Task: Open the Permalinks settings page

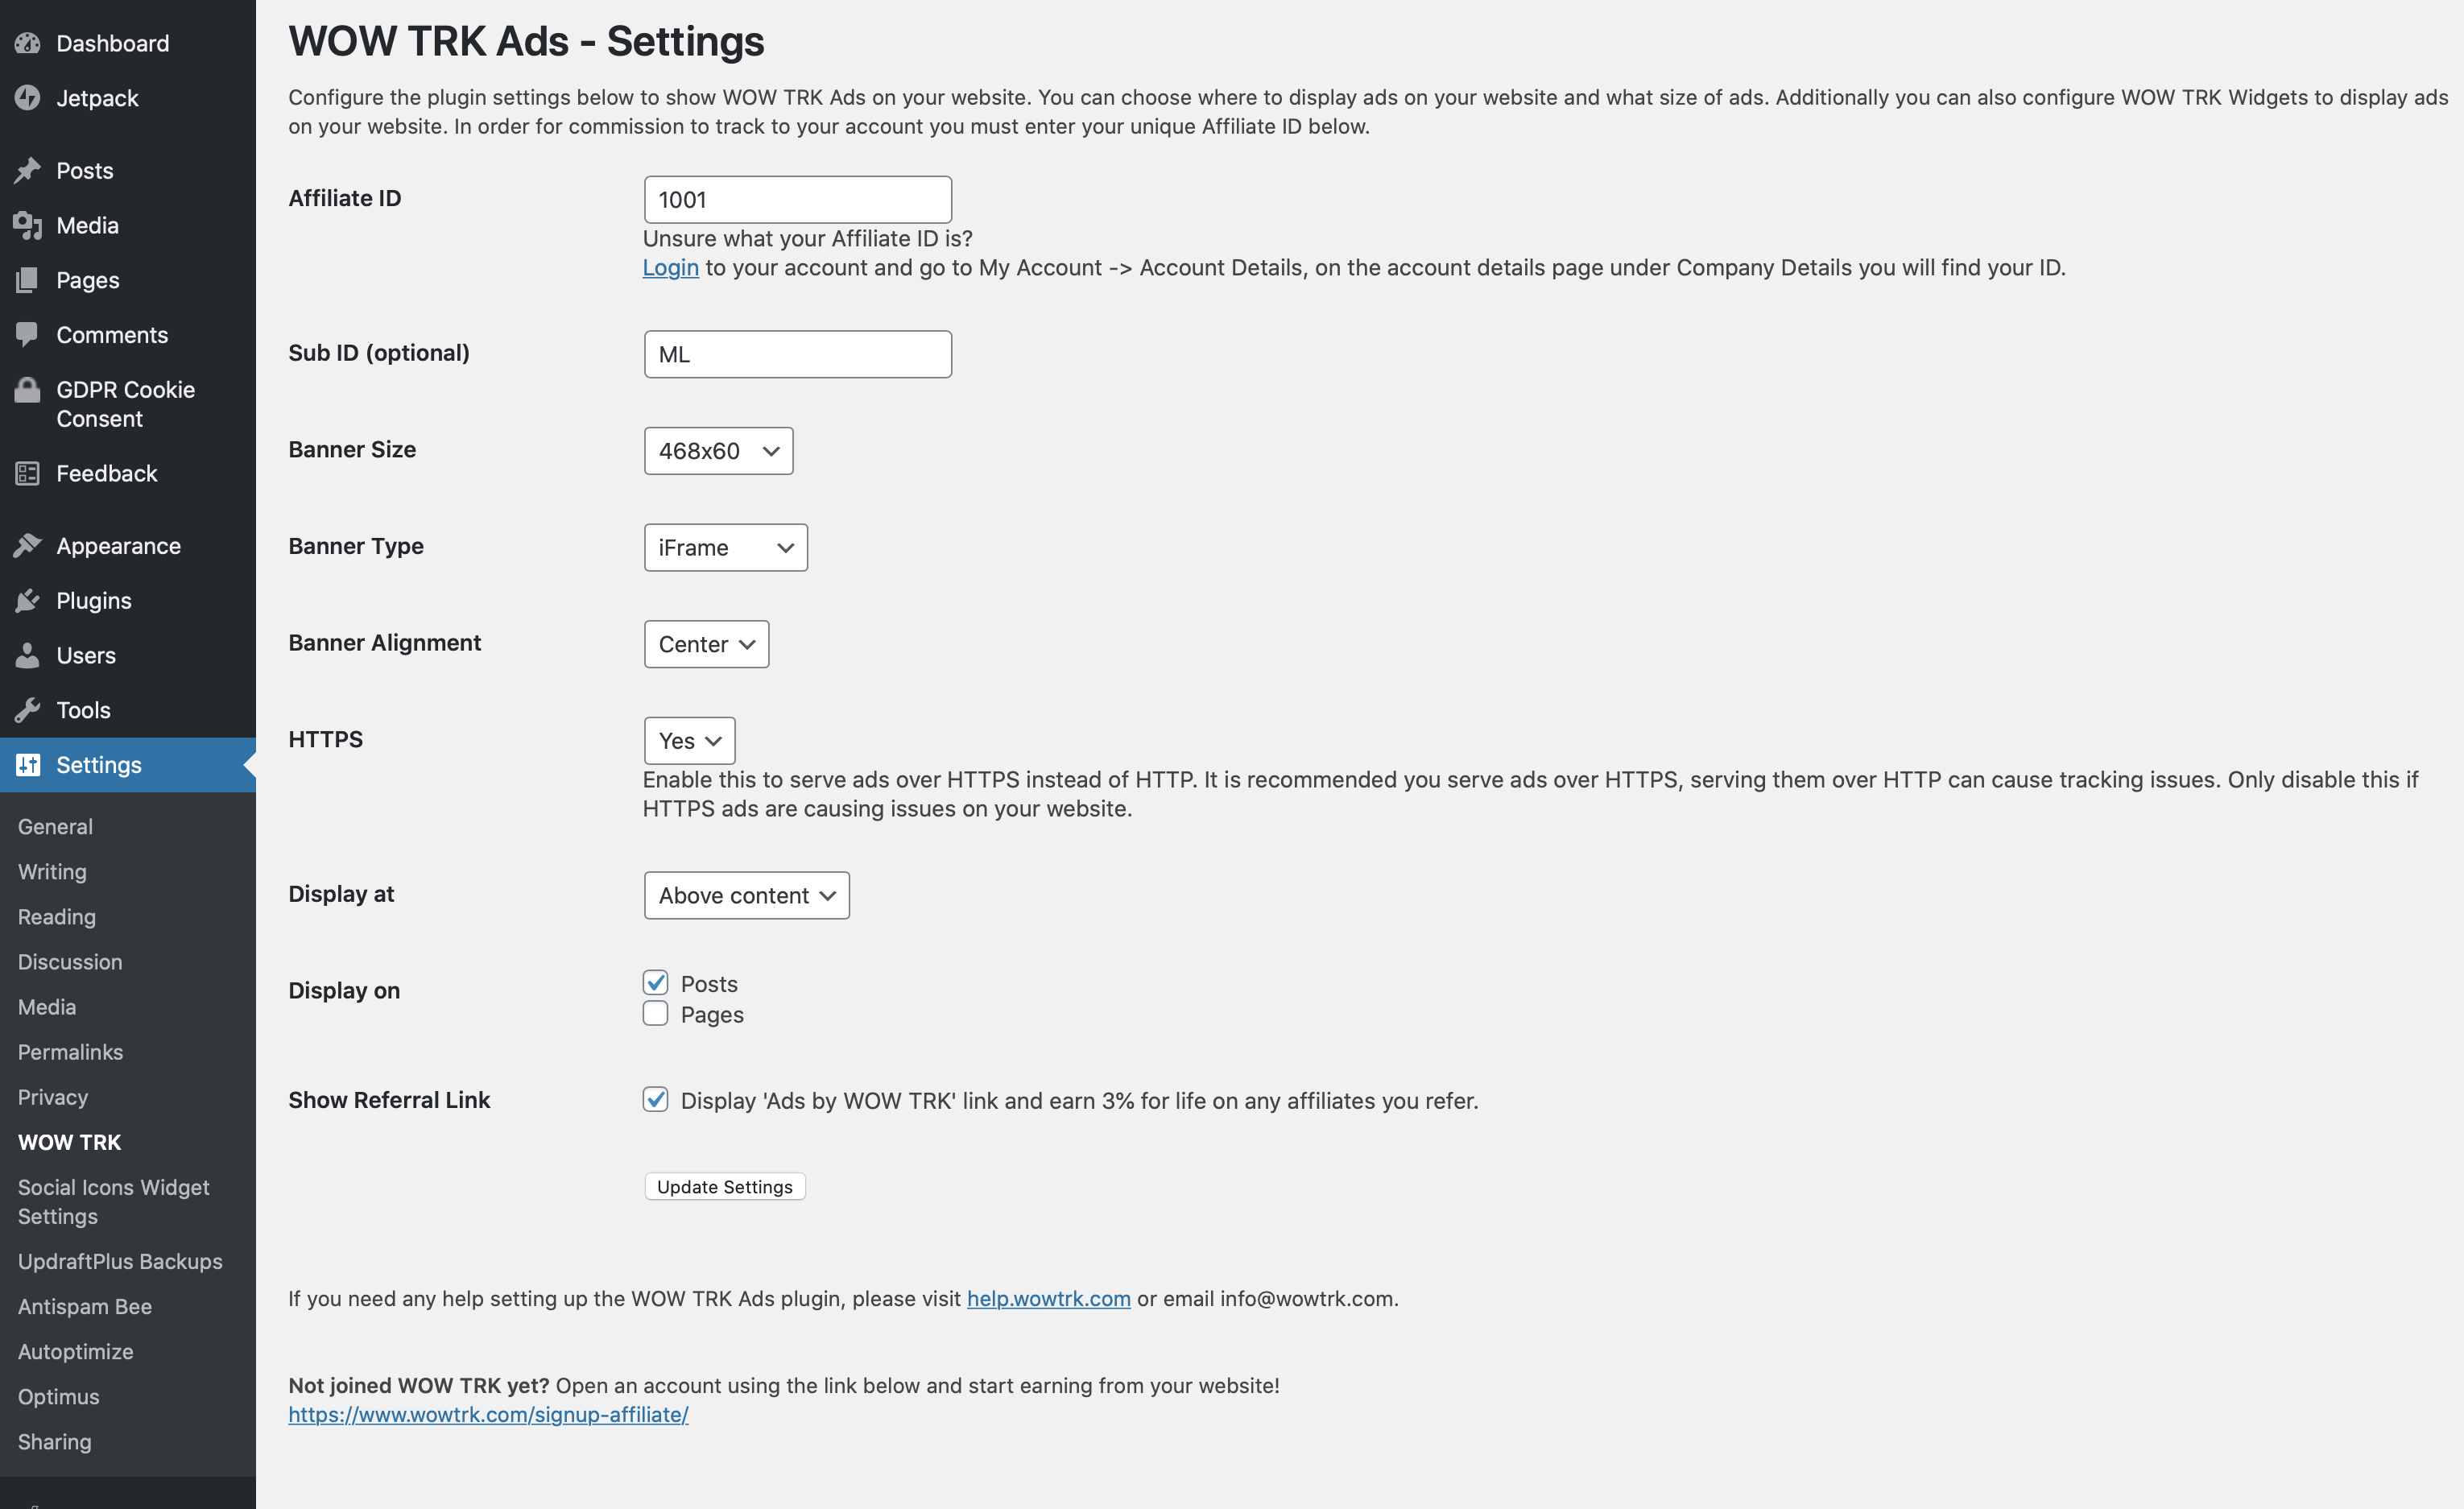Action: coord(70,1051)
